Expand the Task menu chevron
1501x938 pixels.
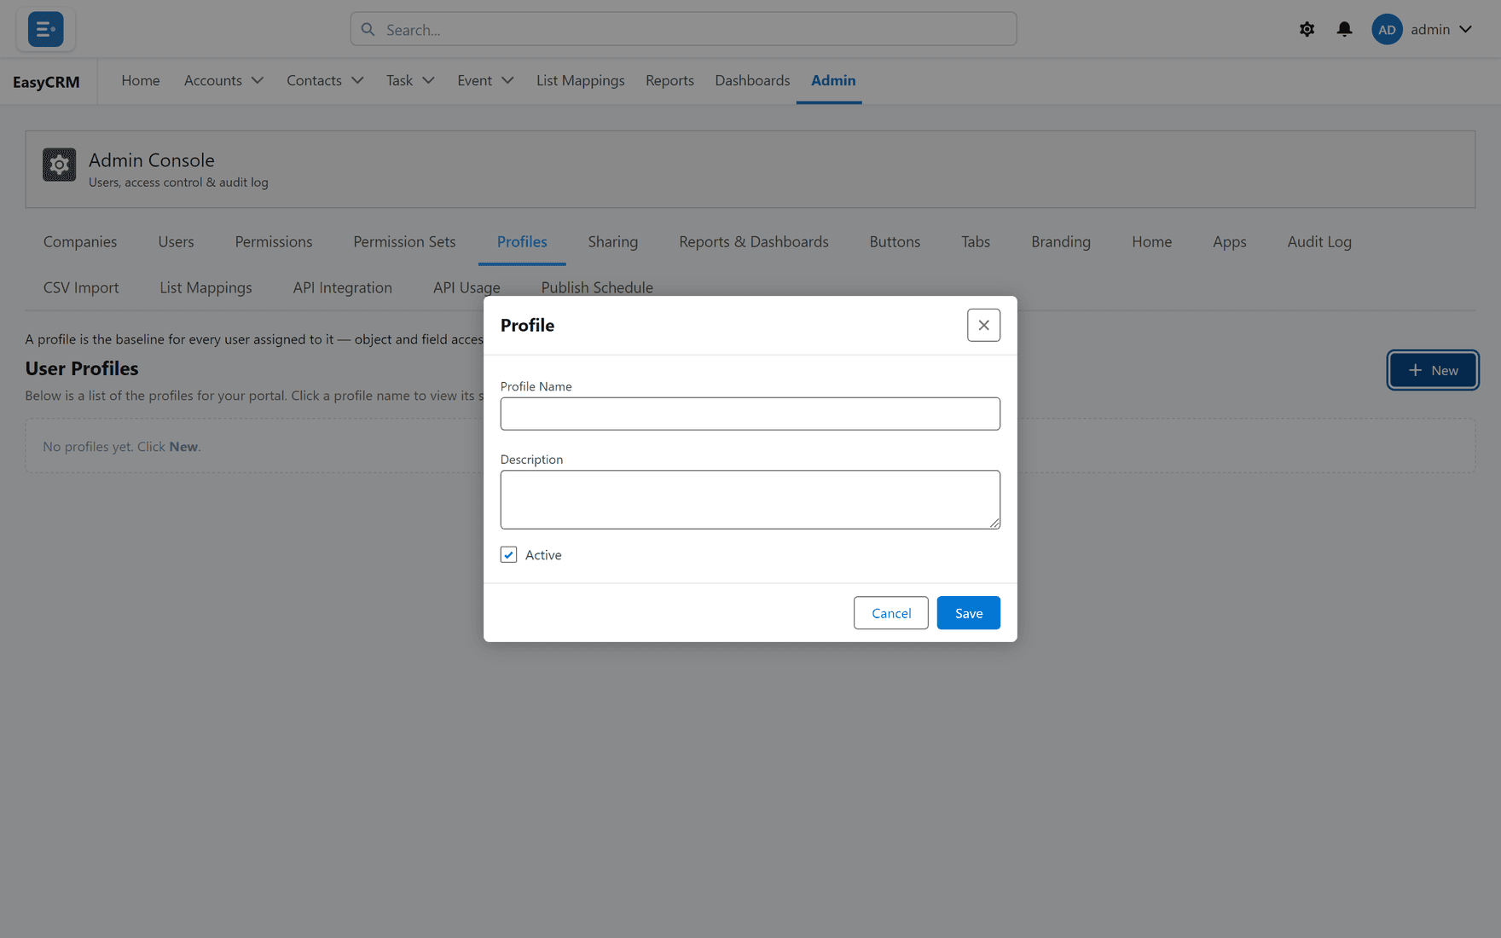pyautogui.click(x=427, y=80)
